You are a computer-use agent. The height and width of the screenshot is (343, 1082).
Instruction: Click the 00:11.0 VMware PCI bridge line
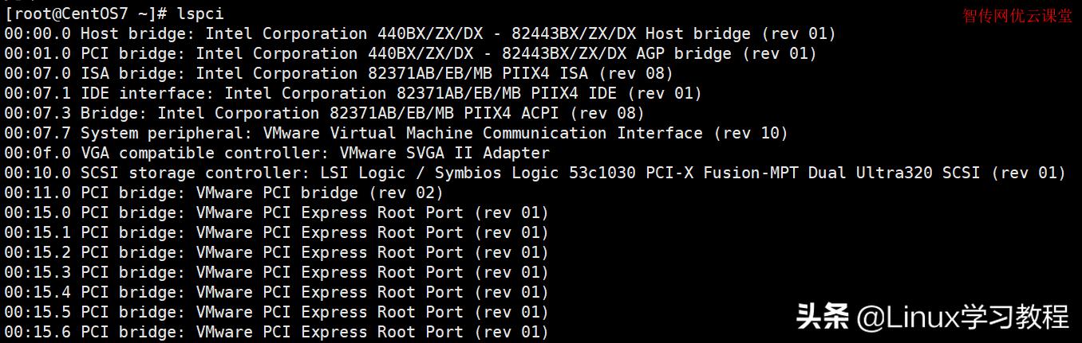pos(223,193)
